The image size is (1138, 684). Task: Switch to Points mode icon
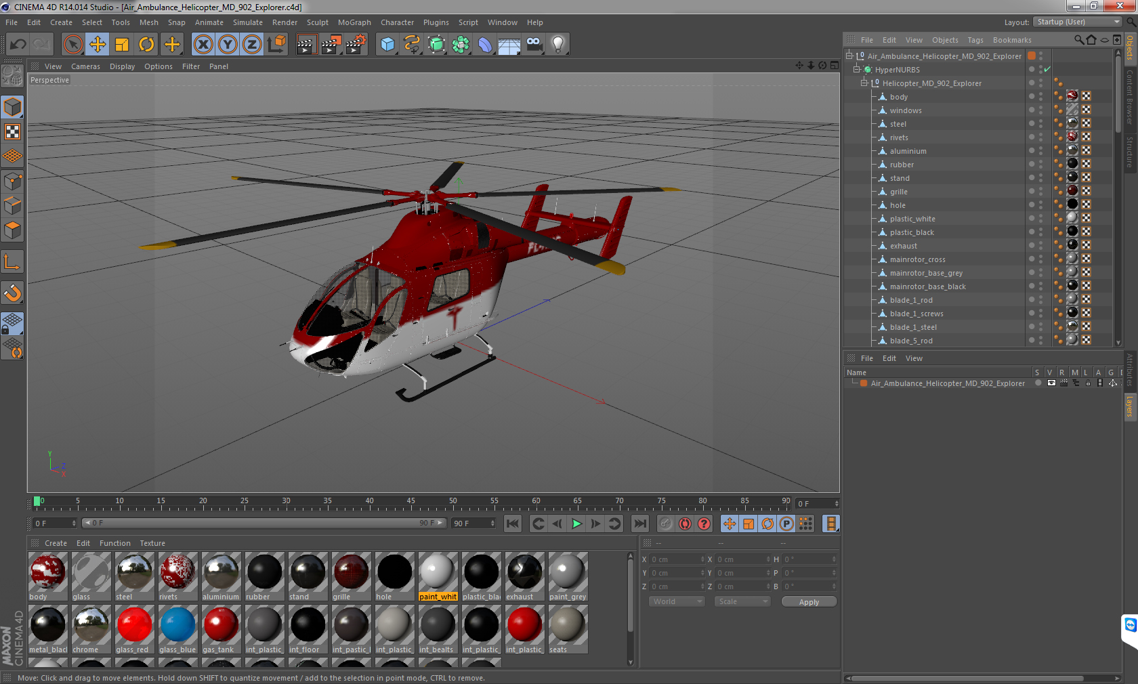coord(12,181)
